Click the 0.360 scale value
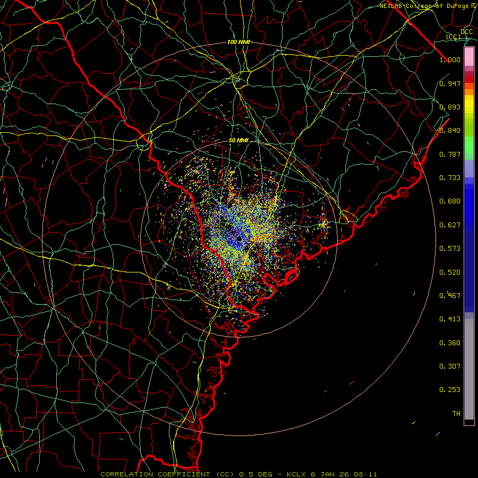 point(450,343)
